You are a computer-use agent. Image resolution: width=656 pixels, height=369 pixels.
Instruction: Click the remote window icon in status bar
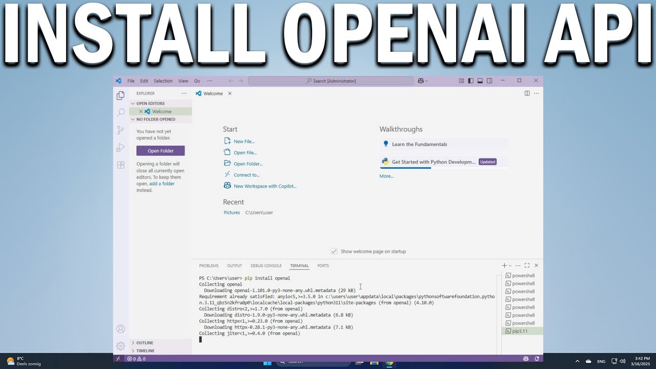point(118,359)
